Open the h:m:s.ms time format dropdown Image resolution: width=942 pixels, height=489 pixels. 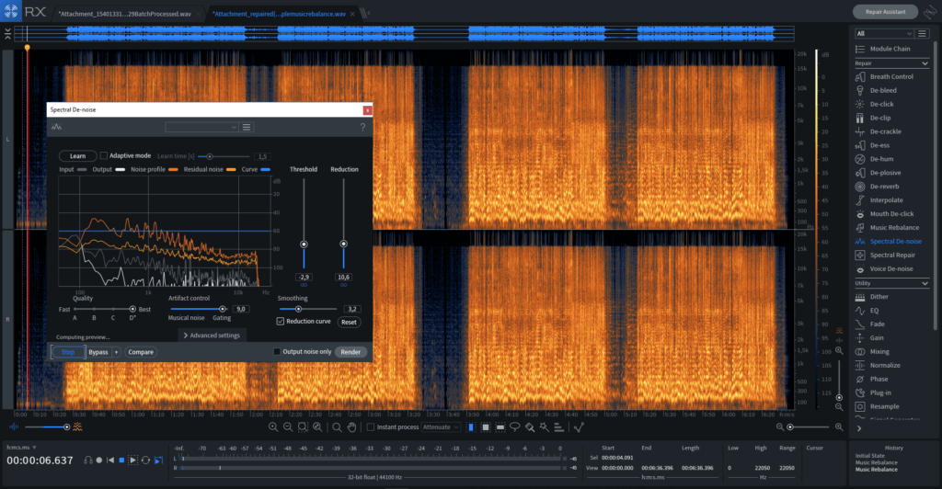click(x=21, y=448)
